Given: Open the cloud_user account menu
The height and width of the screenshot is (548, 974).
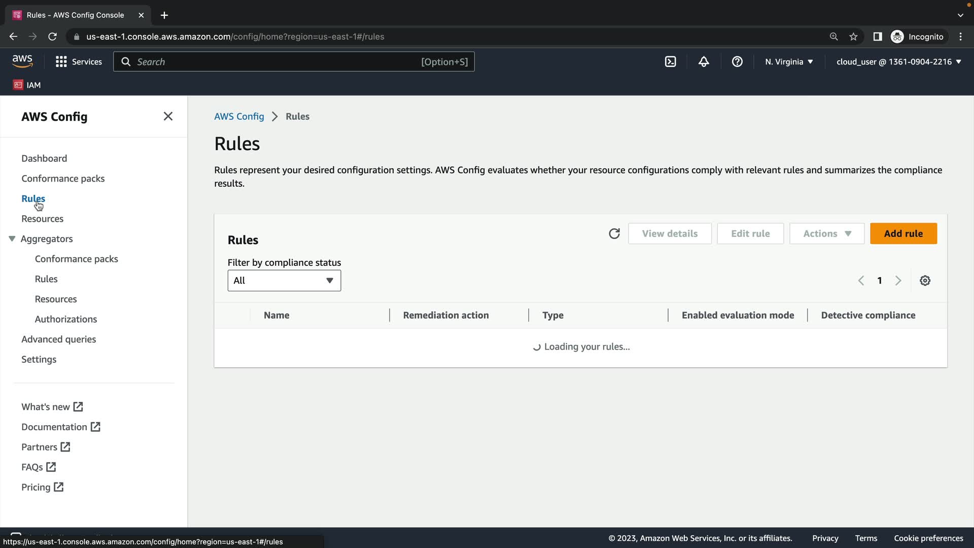Looking at the screenshot, I should tap(898, 62).
